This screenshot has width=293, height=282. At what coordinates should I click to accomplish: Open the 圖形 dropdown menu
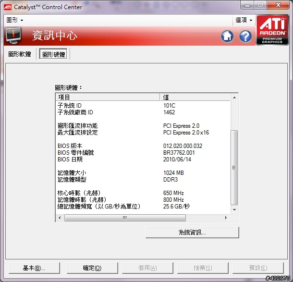(x=15, y=20)
